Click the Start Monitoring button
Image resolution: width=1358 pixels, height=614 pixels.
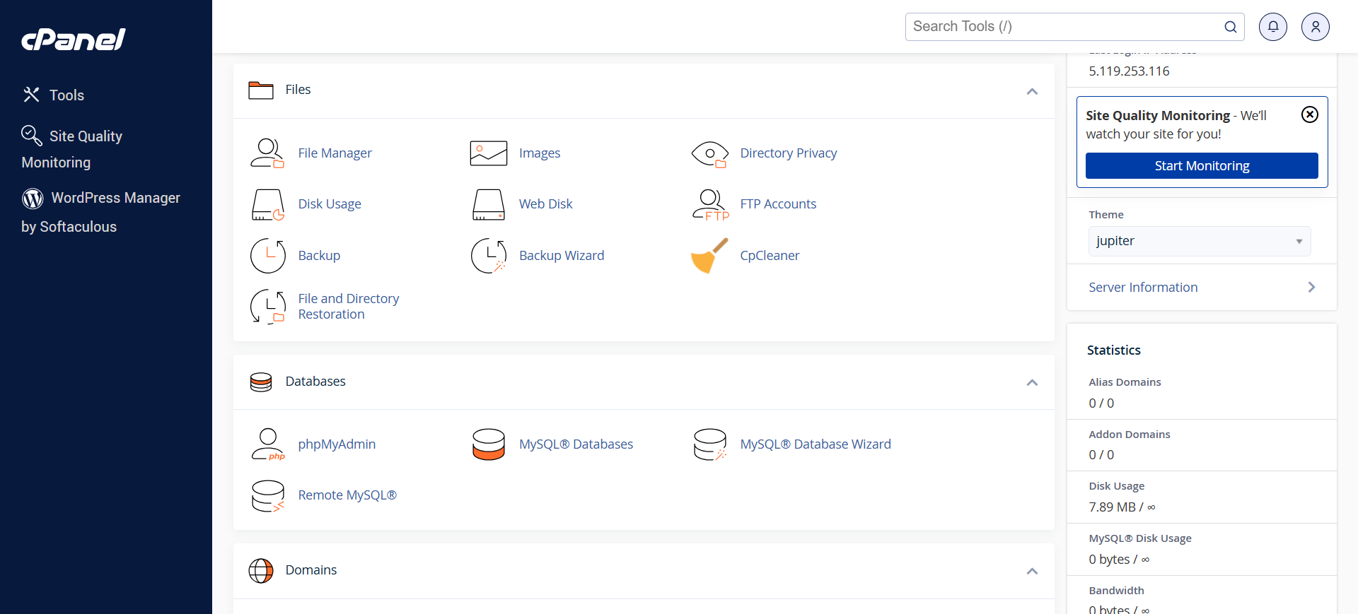(x=1202, y=165)
